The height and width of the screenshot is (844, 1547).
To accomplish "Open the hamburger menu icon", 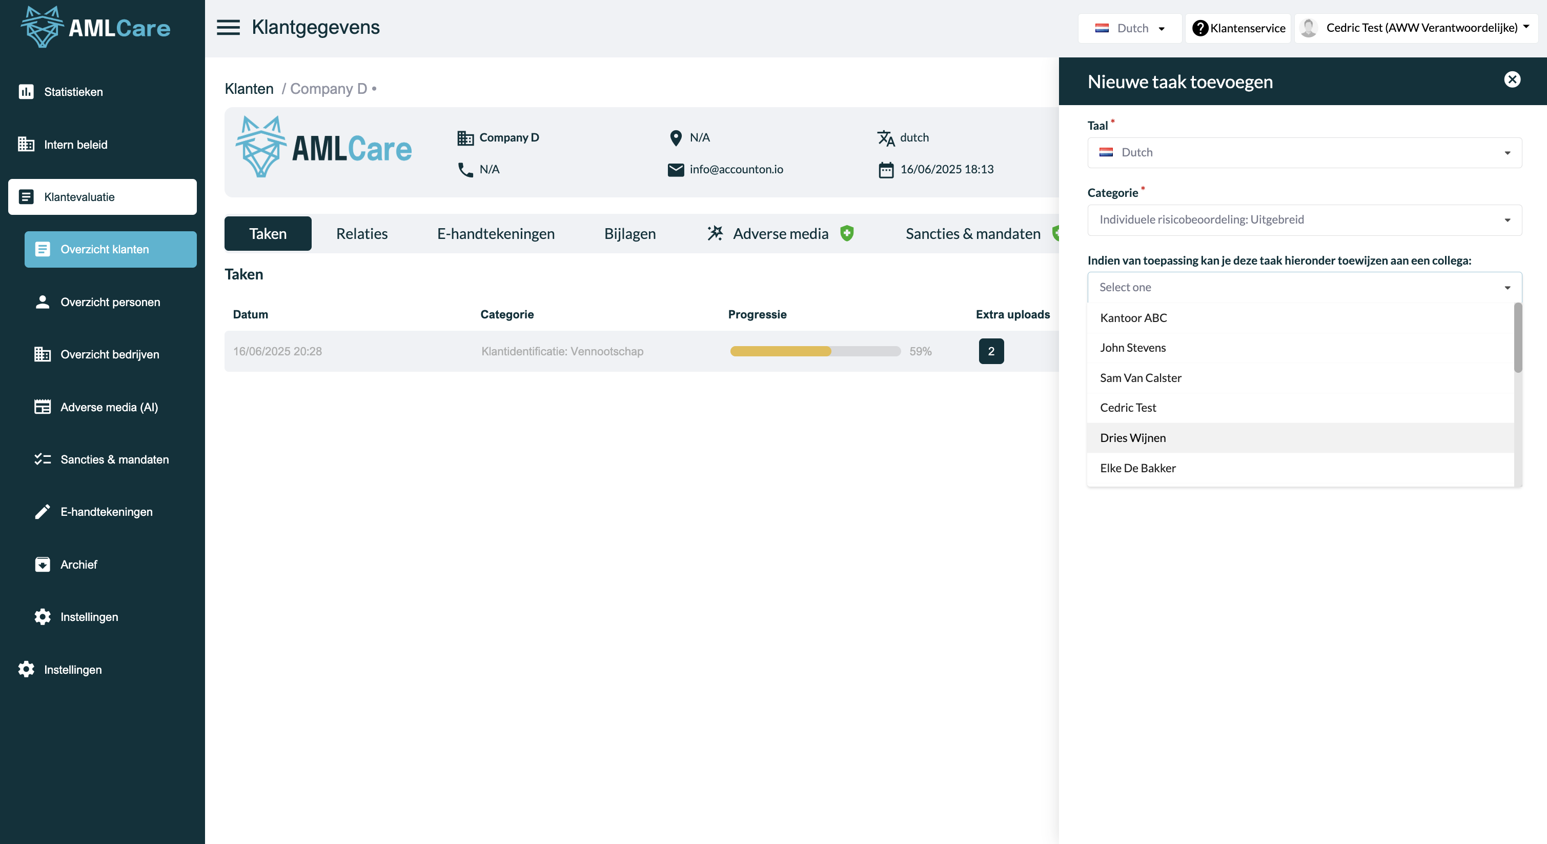I will [x=228, y=28].
